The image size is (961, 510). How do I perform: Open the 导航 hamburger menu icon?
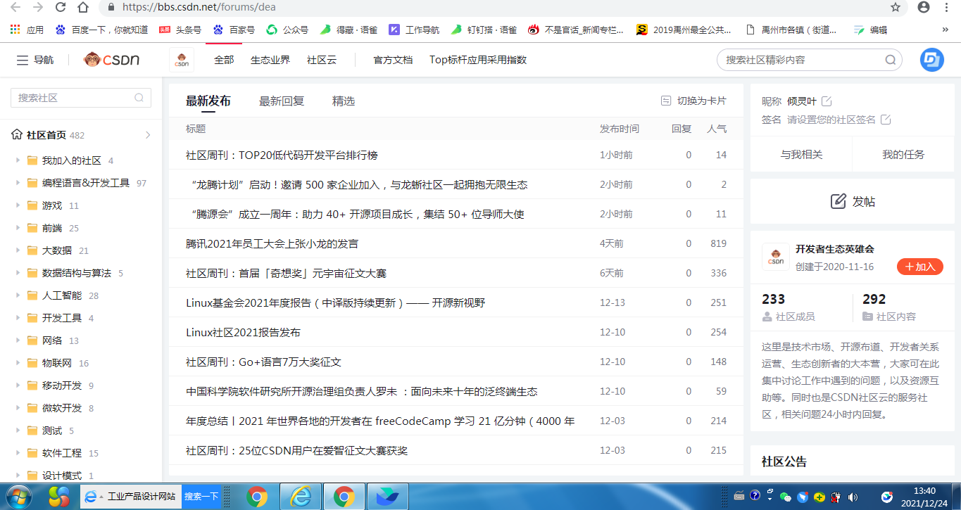(x=23, y=60)
